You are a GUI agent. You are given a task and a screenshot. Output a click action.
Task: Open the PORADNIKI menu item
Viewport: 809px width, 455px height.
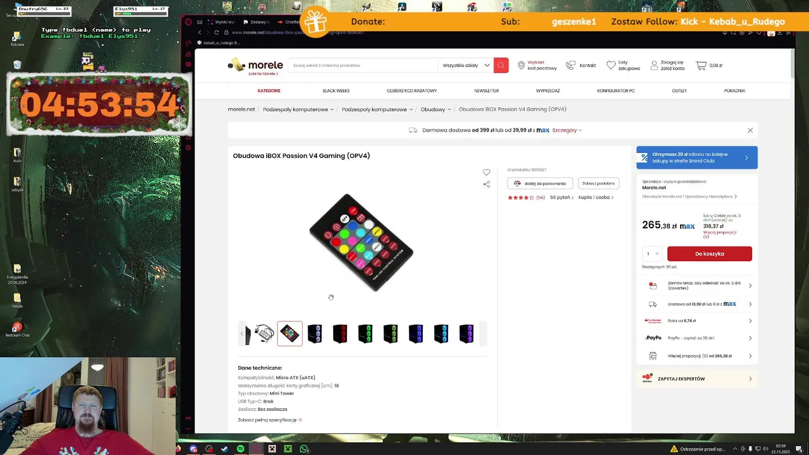tap(734, 90)
